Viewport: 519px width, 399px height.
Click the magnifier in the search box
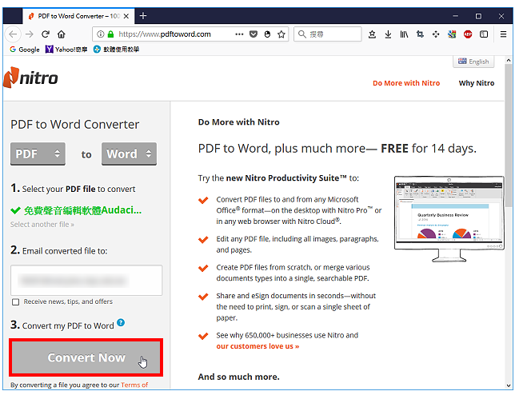pos(301,34)
